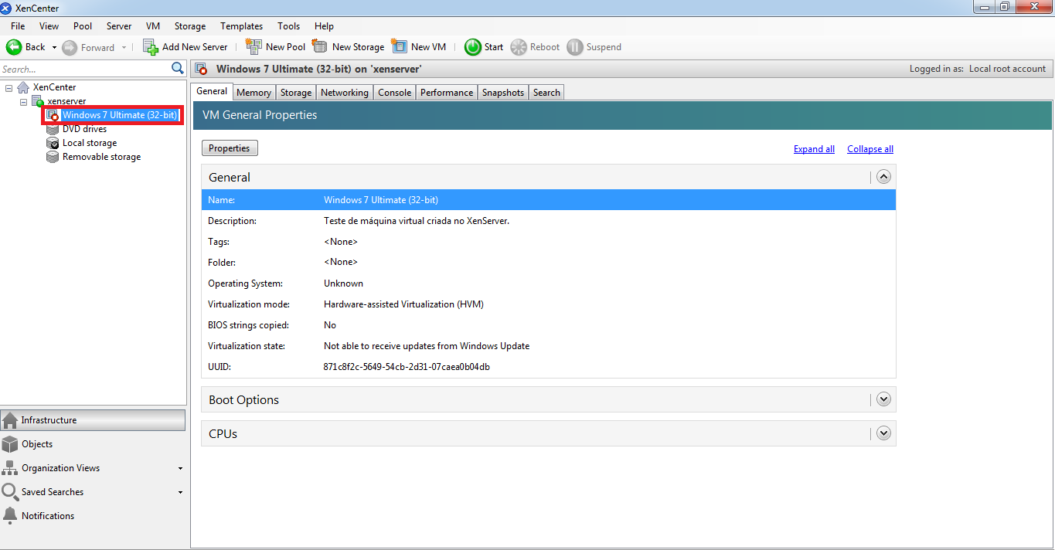Switch to the Search tab
Screen dimensions: 1055x550
546,93
